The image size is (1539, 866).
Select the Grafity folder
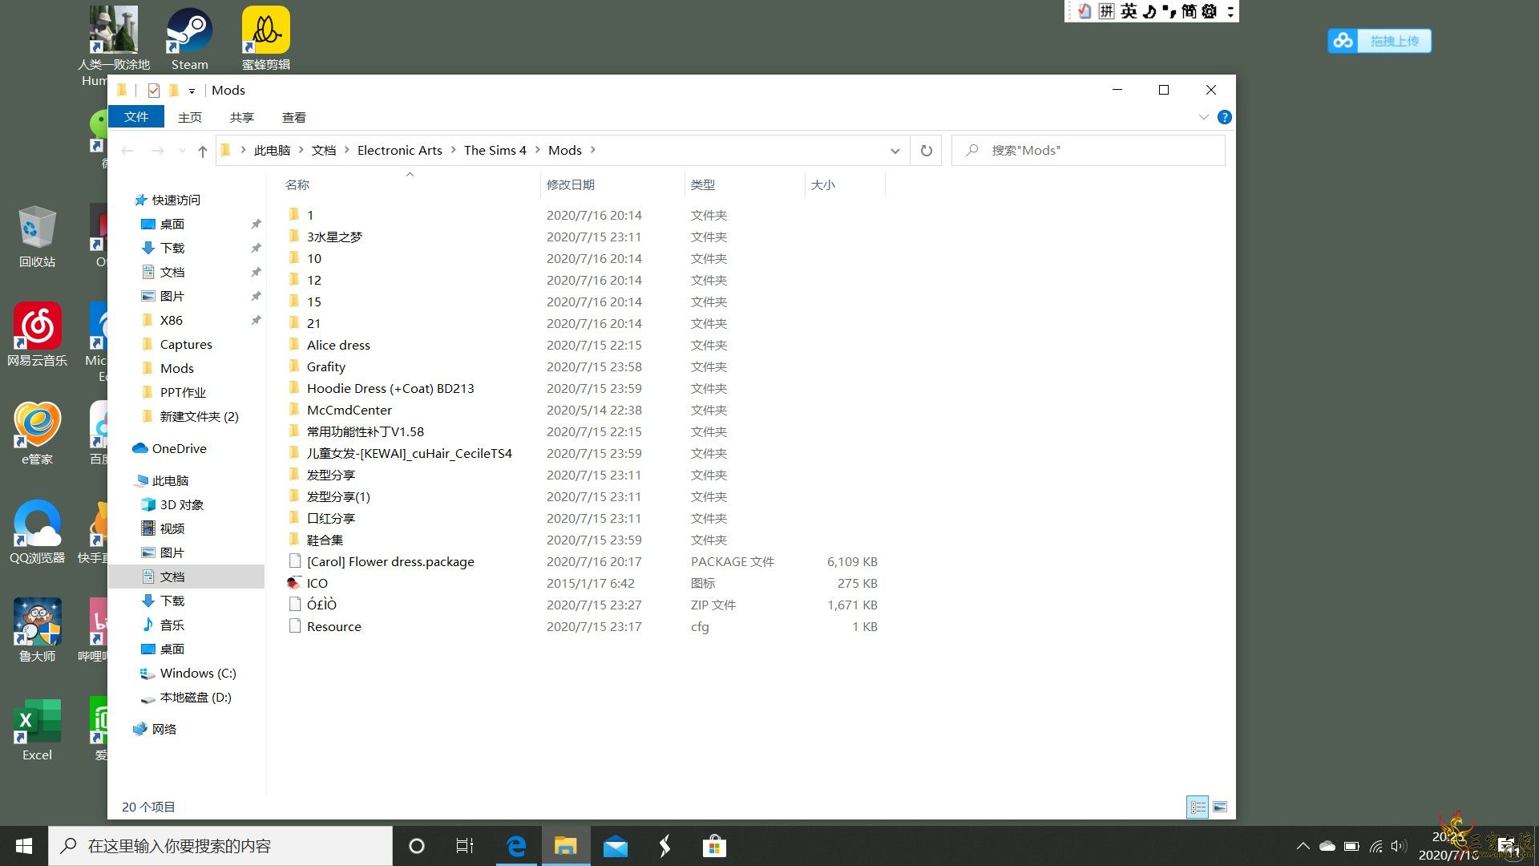pyautogui.click(x=325, y=366)
